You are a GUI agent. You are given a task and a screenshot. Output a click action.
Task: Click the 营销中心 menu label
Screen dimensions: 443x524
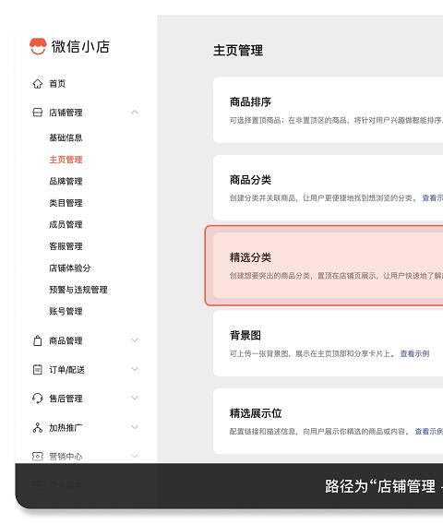66,457
